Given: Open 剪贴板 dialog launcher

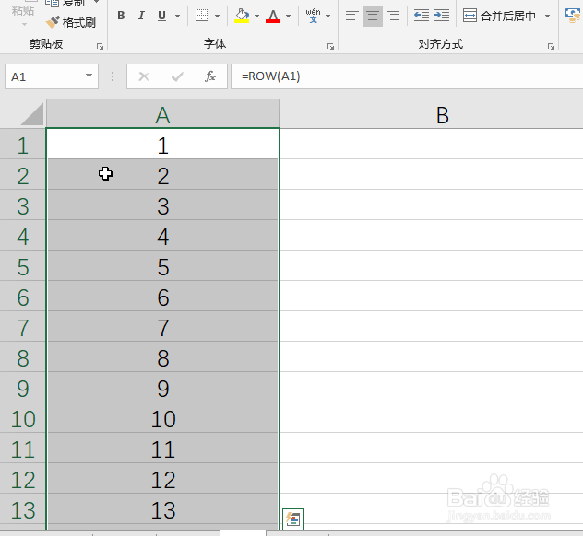Looking at the screenshot, I should 100,46.
